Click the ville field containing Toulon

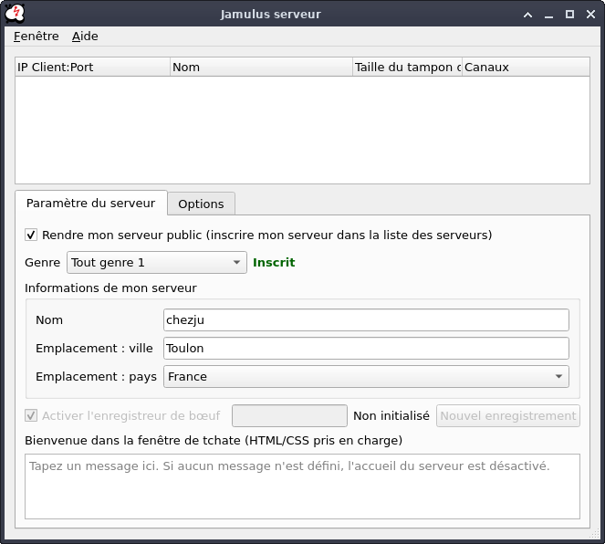pyautogui.click(x=366, y=348)
